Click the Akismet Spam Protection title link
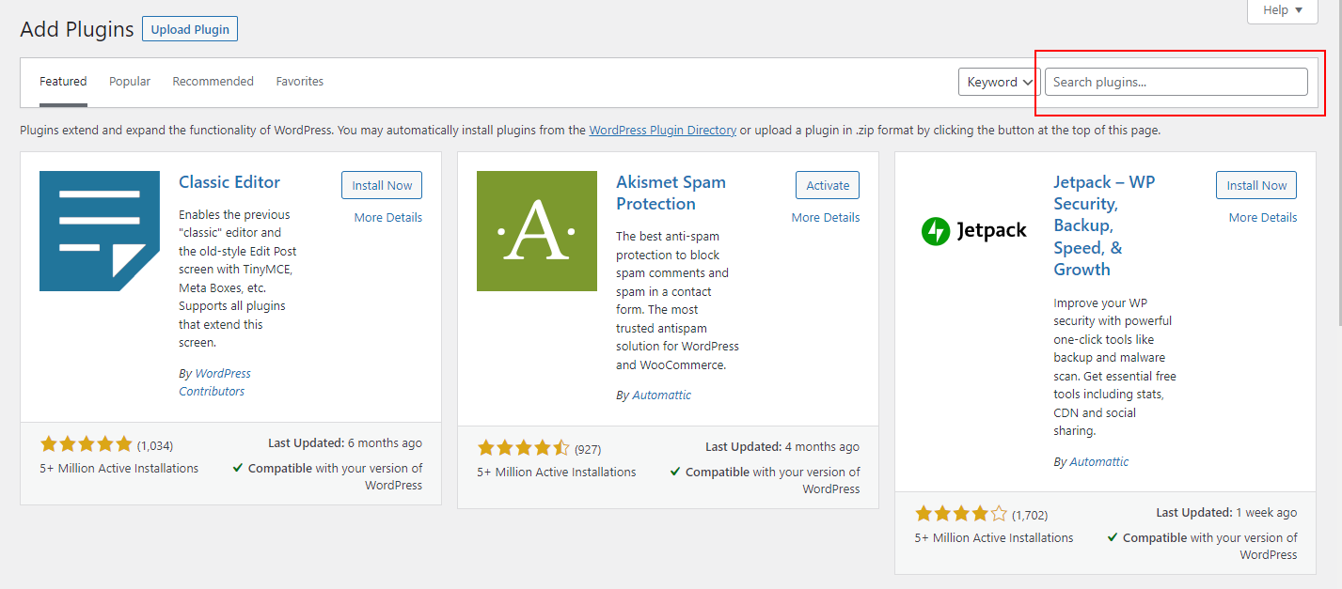The height and width of the screenshot is (589, 1342). (x=671, y=193)
